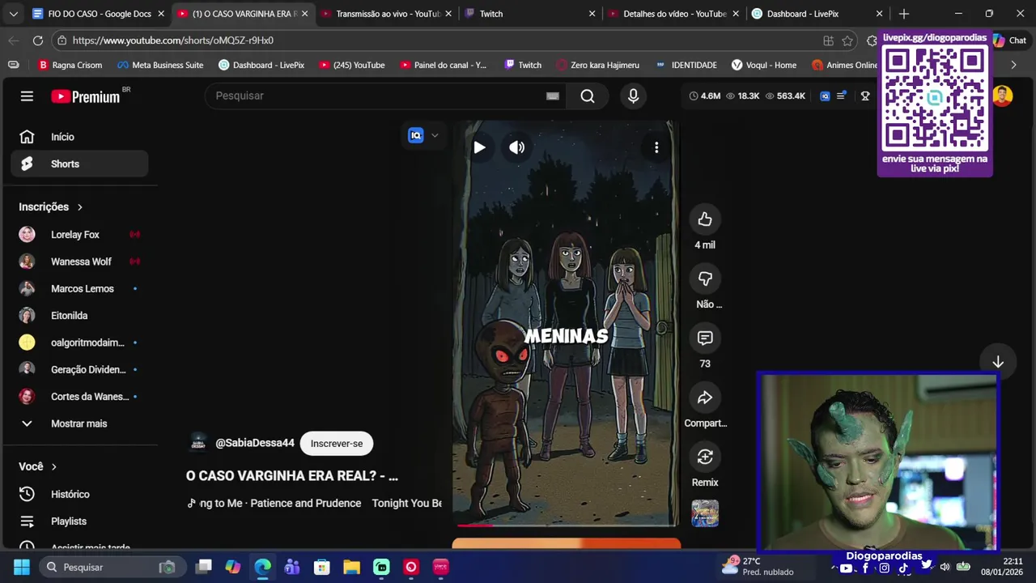Open Zero kara Hajimeru bookmark

pyautogui.click(x=597, y=65)
